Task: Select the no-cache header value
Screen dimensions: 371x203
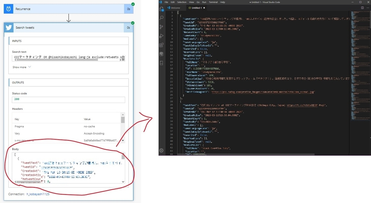Action: (90, 127)
